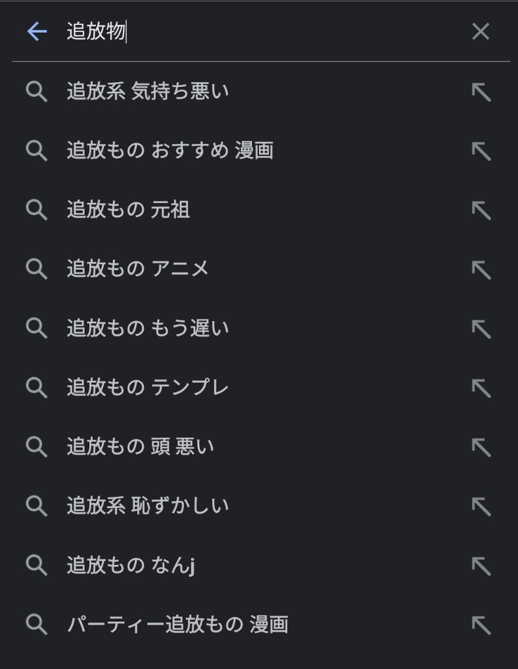Choose the 追放もの アニメ suggestion
Viewport: 518px width, 669px height.
click(x=138, y=269)
